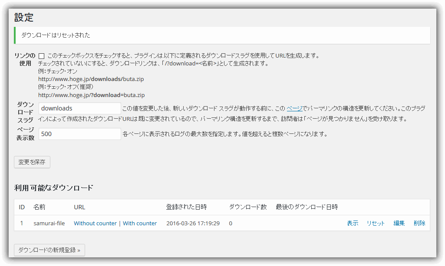This screenshot has height=266, width=445.
Task: Open the ページ permalink link
Action: 294,108
